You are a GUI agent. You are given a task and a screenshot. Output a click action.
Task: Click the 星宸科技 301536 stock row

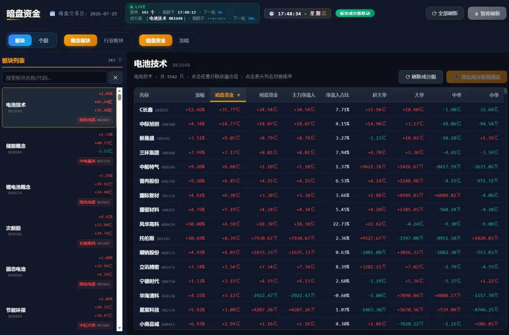pos(319,310)
